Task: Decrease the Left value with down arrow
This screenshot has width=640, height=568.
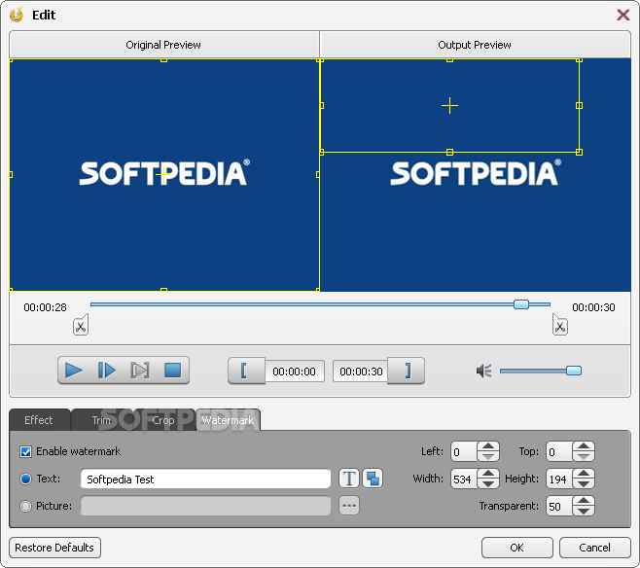Action: [x=488, y=456]
